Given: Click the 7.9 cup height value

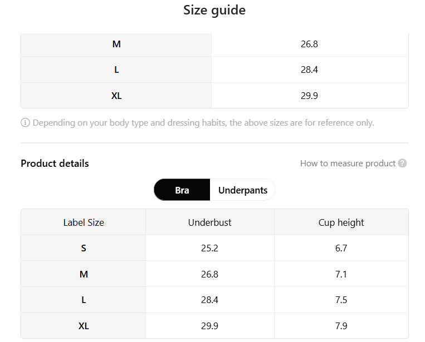Looking at the screenshot, I should click(341, 326).
